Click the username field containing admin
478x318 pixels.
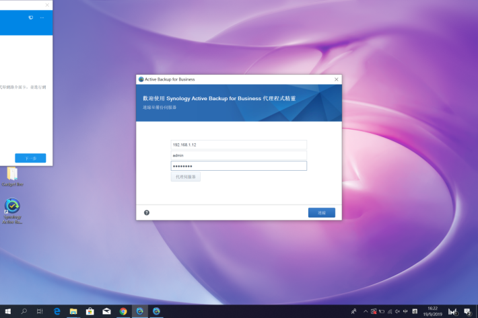(239, 155)
